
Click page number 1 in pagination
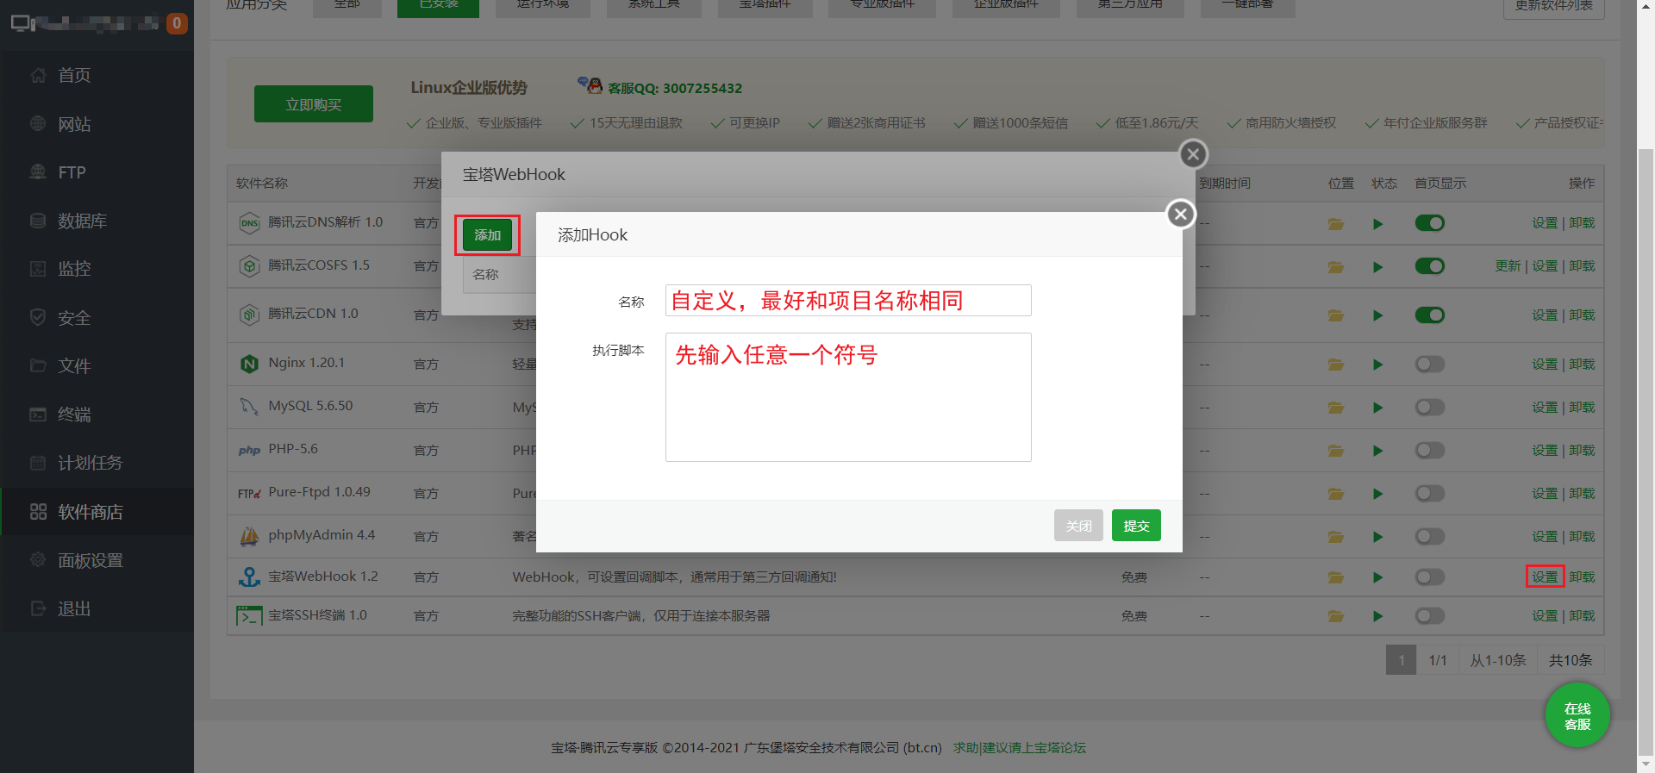[1401, 660]
